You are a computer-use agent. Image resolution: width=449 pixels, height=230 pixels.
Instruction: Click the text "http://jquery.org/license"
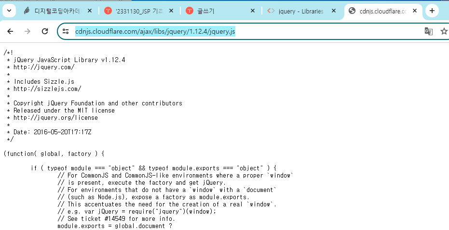[x=55, y=118]
